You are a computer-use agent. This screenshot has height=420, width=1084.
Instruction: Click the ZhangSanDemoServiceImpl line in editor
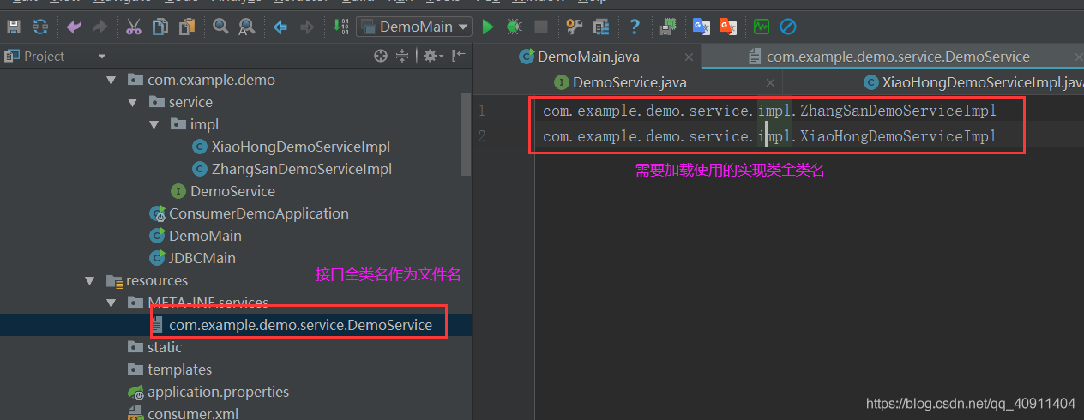tap(769, 111)
